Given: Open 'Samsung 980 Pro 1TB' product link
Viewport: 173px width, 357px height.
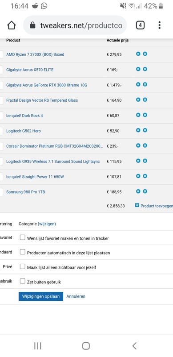Looking at the screenshot, I should [25, 192].
